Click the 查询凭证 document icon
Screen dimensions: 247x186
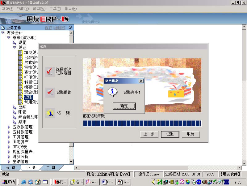click(x=20, y=72)
